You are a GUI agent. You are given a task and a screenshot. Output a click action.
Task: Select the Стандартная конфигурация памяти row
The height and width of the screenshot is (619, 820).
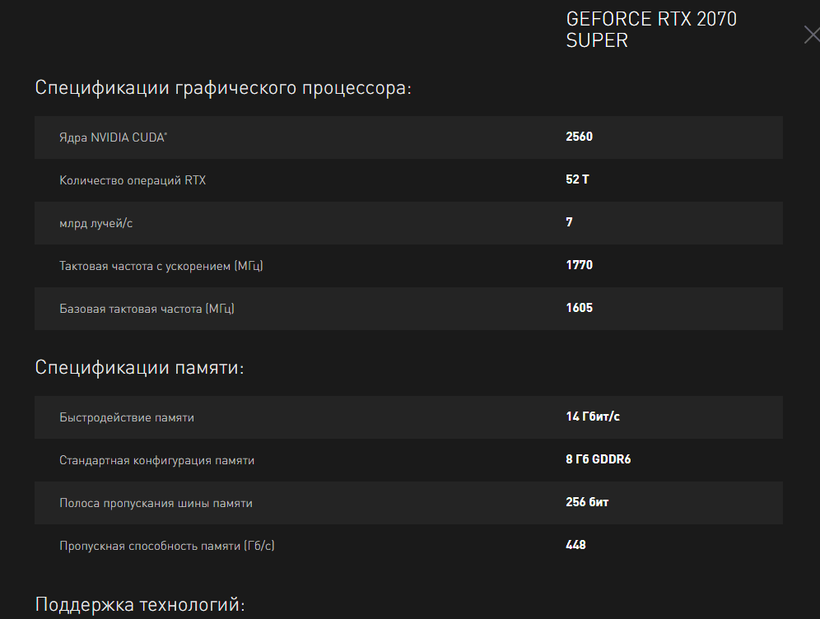(x=408, y=460)
